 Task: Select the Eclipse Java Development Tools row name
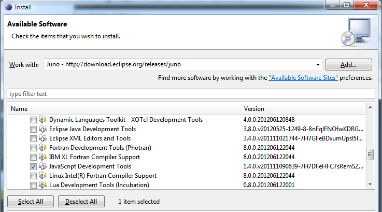(93, 129)
